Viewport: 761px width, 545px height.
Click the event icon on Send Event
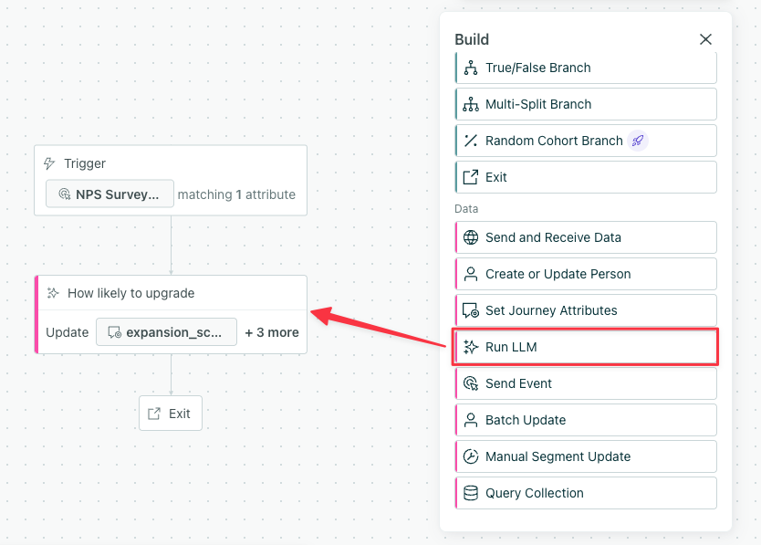471,383
